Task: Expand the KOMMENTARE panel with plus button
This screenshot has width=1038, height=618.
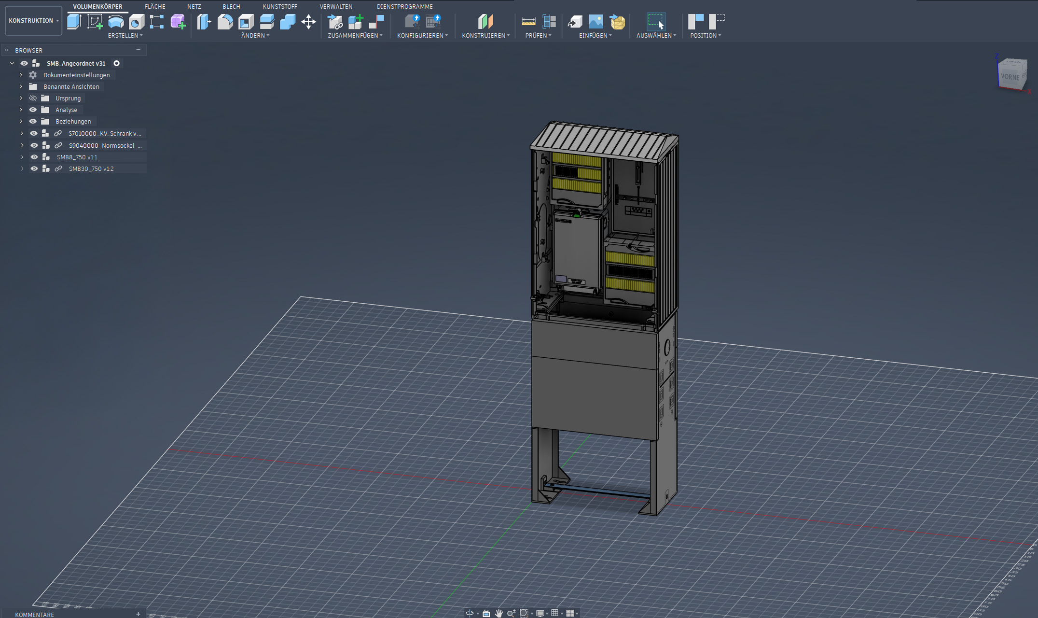Action: pyautogui.click(x=138, y=614)
